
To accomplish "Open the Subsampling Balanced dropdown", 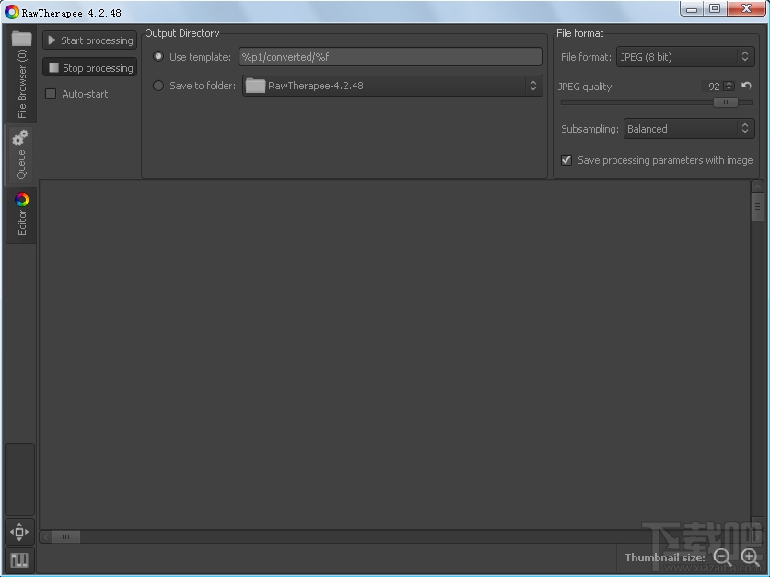I will pyautogui.click(x=688, y=129).
